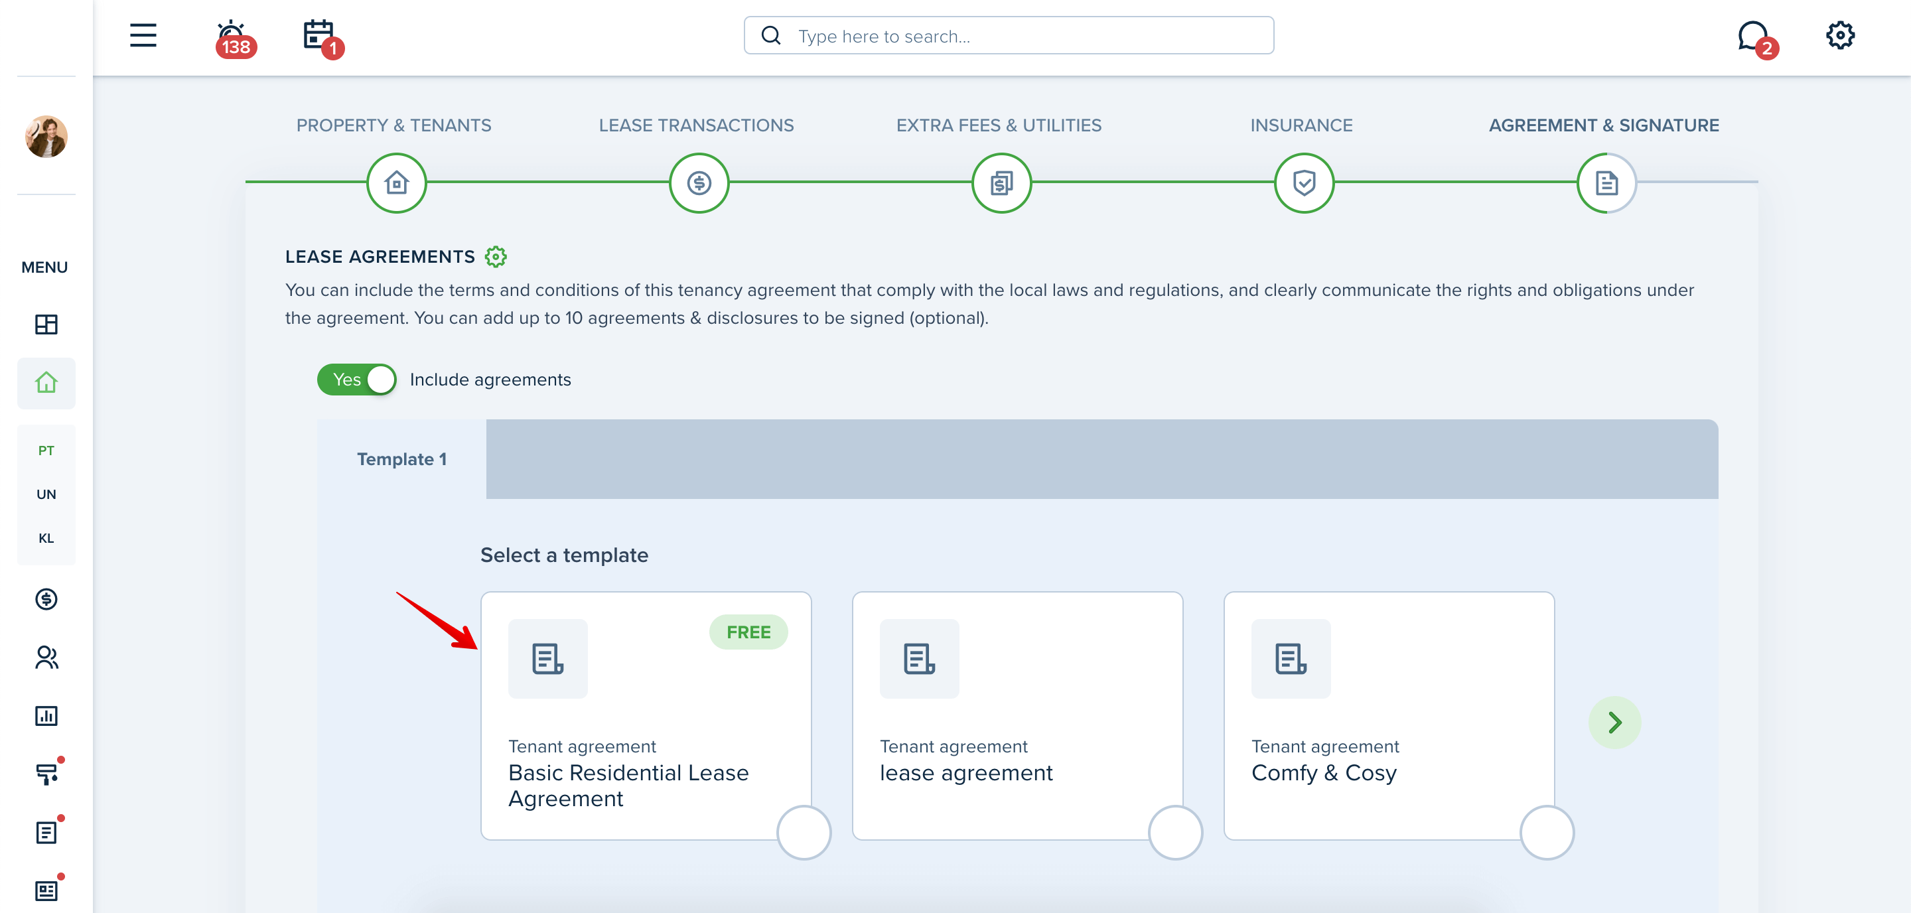Select the Template 1 tab

pyautogui.click(x=402, y=459)
